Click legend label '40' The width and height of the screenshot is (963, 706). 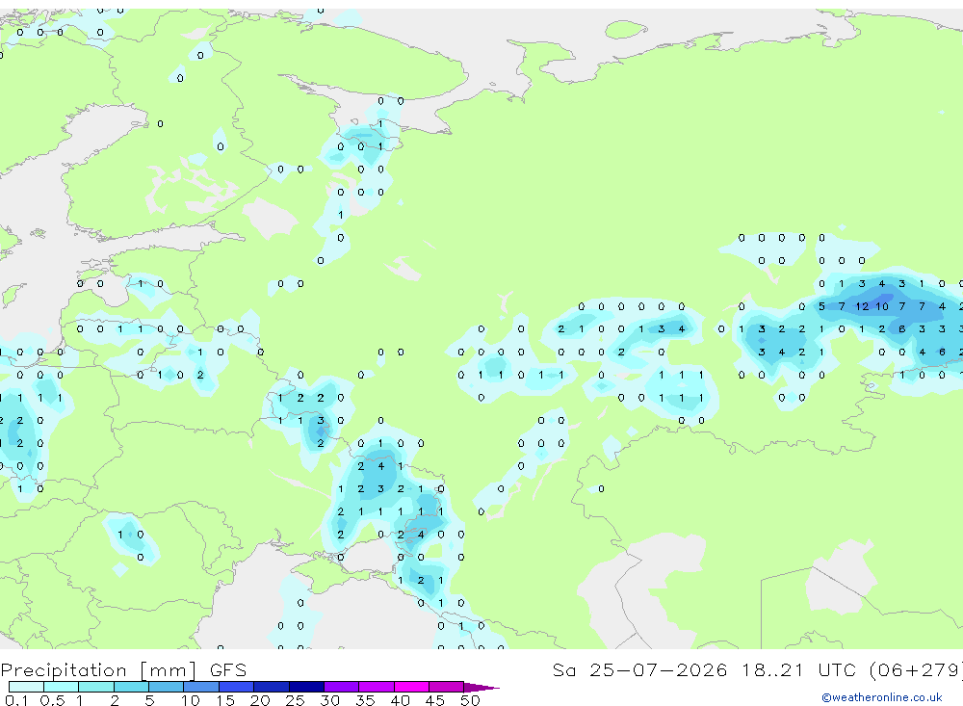pos(400,700)
